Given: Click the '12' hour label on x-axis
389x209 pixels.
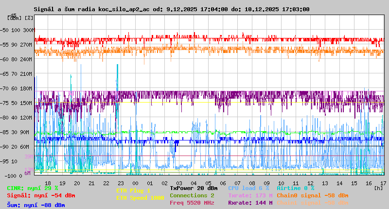Looking at the screenshot, I should coord(310,183).
